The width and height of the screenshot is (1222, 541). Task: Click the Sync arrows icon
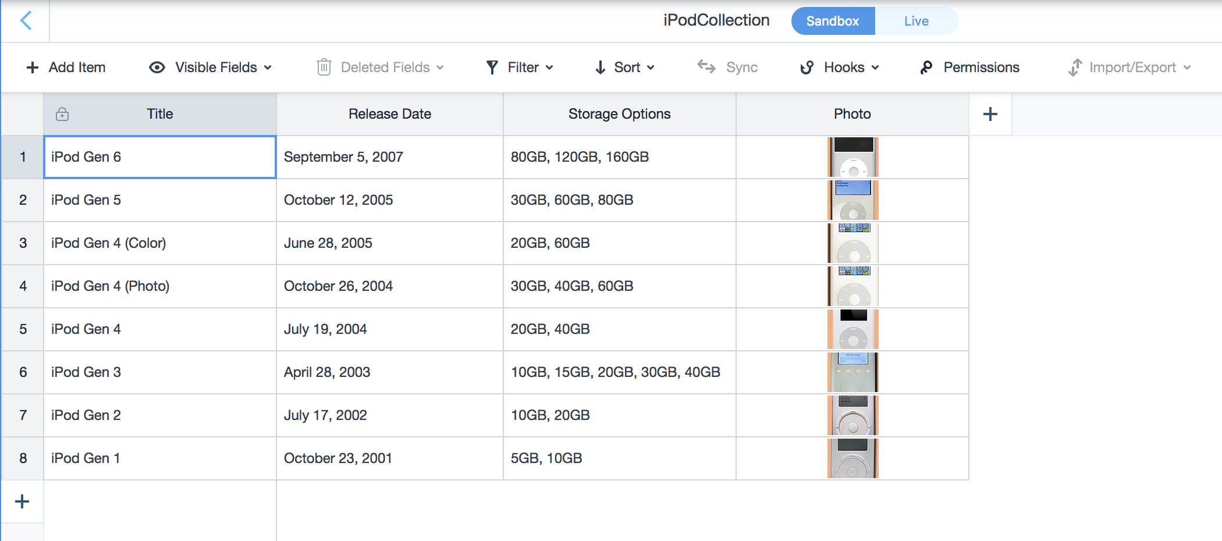pyautogui.click(x=706, y=67)
